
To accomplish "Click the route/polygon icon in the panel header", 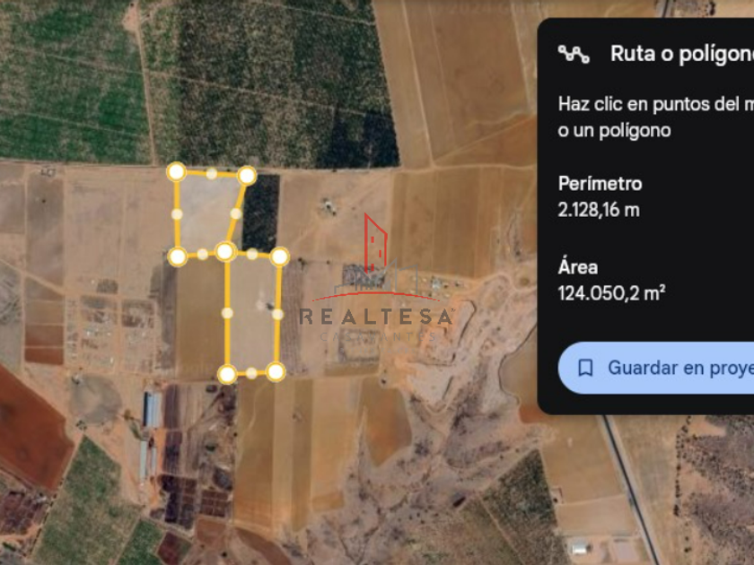I will coord(574,54).
